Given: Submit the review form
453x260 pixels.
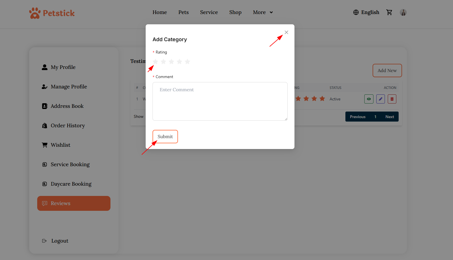Looking at the screenshot, I should coord(165,136).
